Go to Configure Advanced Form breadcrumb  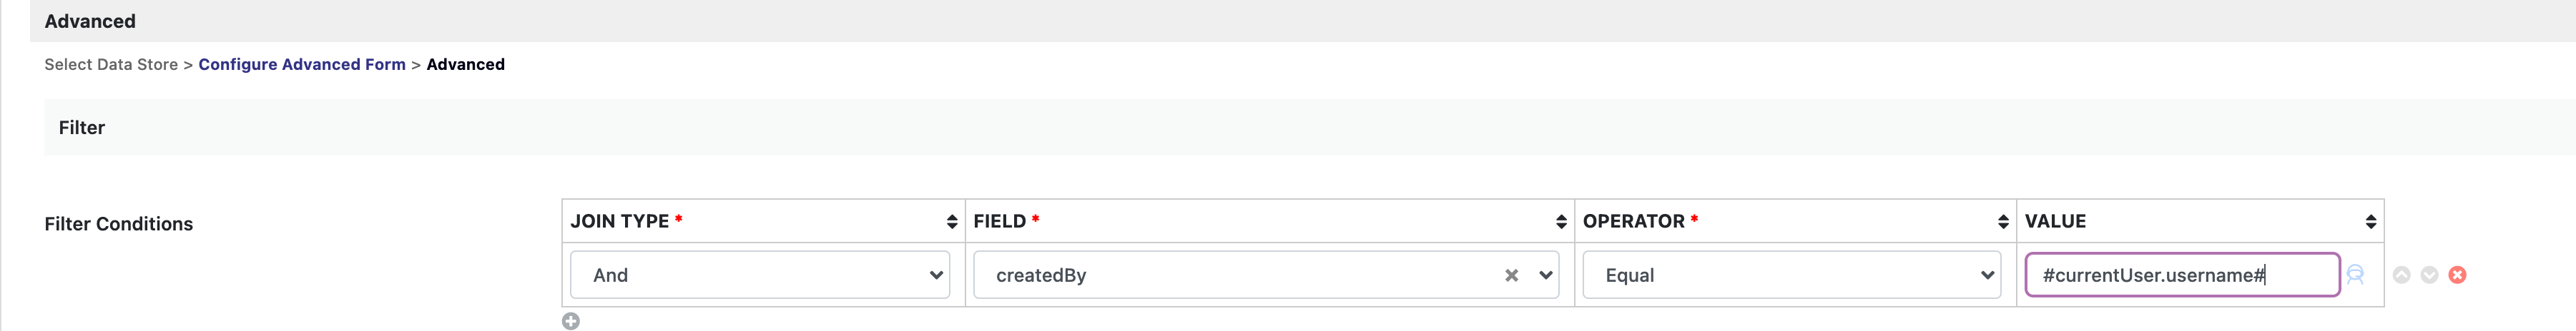click(302, 65)
